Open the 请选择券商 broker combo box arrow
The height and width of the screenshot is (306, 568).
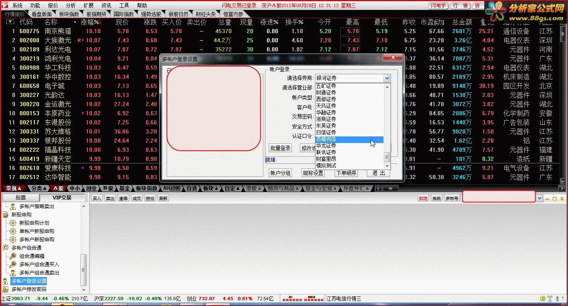pyautogui.click(x=387, y=78)
